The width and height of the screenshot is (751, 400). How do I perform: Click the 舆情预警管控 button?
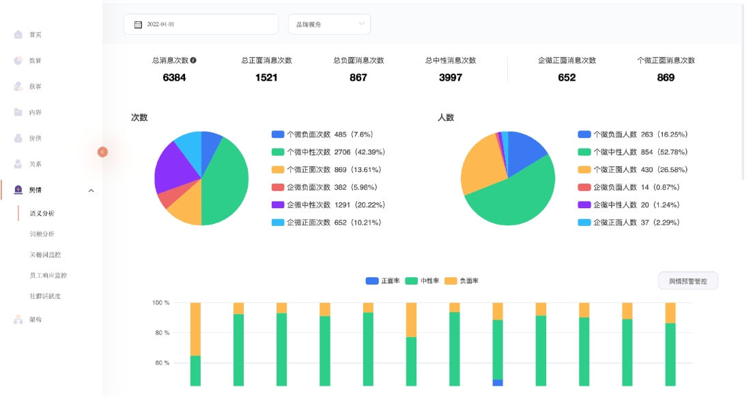(688, 281)
